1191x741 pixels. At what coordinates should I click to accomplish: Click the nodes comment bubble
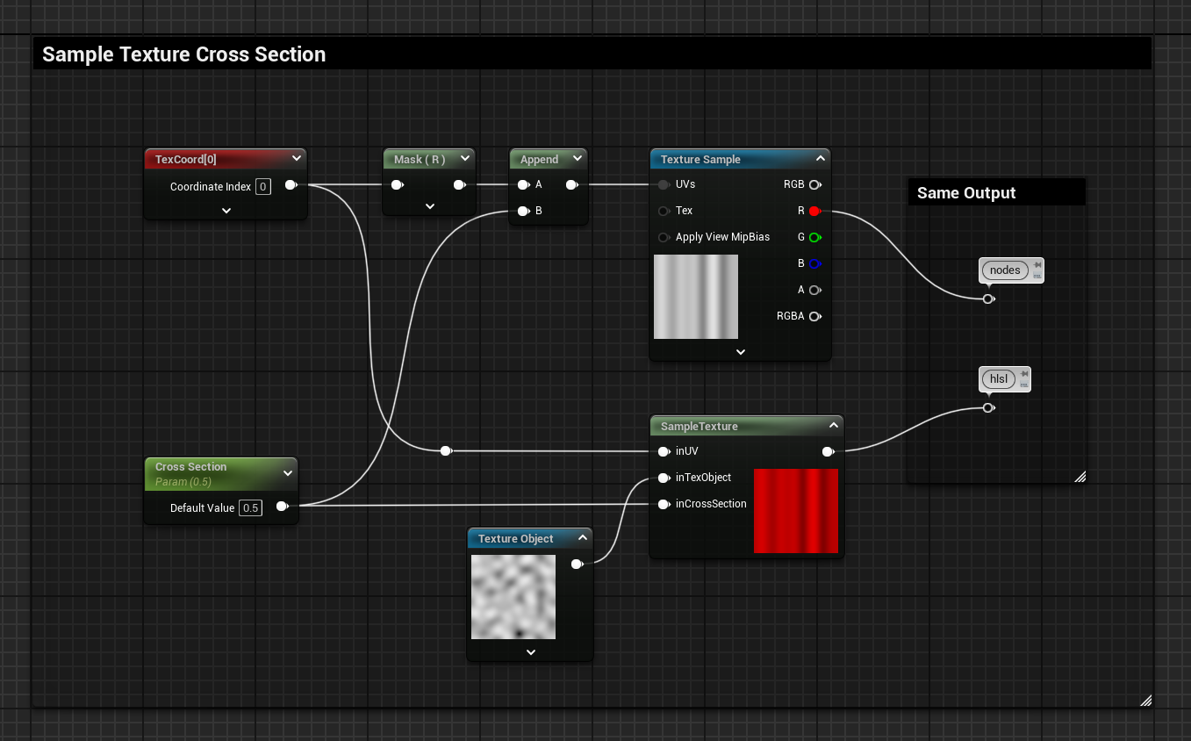[1005, 270]
